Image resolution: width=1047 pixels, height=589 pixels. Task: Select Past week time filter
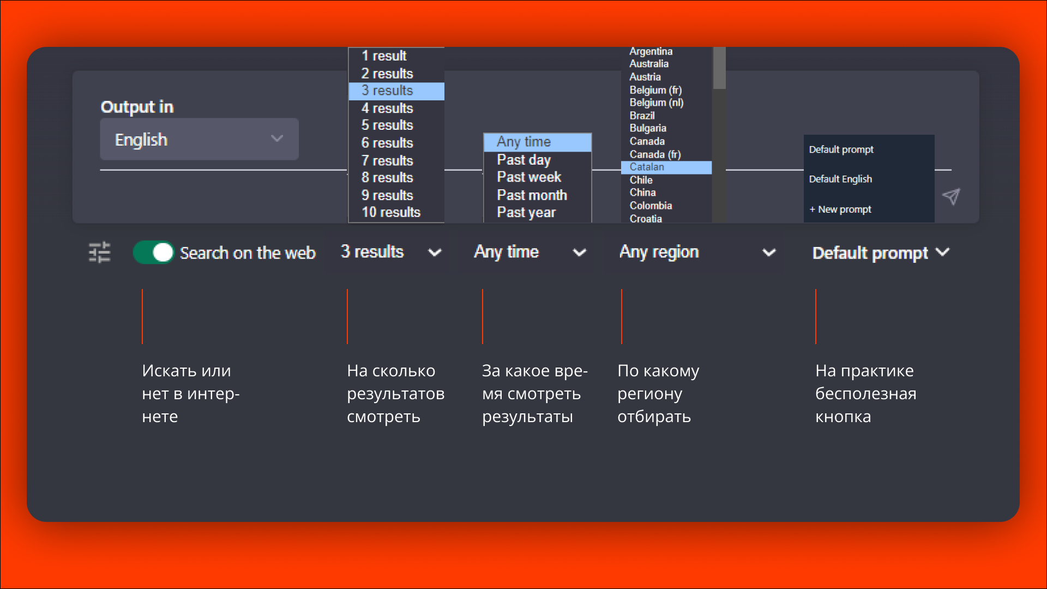[528, 177]
